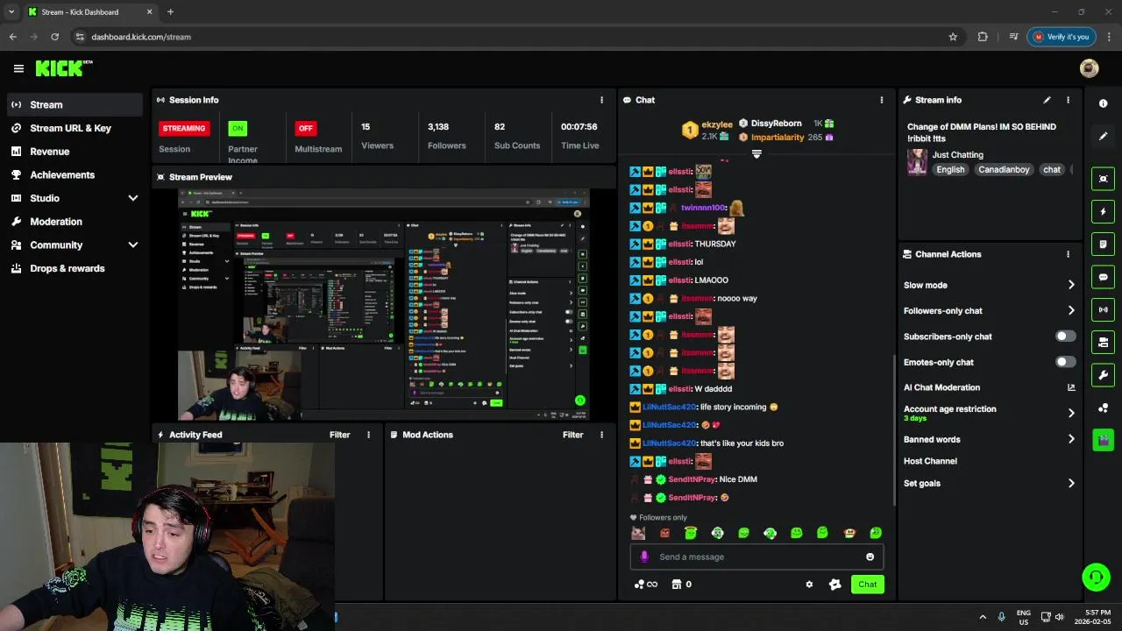
Task: Click the pencil icon in right toolbar
Action: (1104, 137)
